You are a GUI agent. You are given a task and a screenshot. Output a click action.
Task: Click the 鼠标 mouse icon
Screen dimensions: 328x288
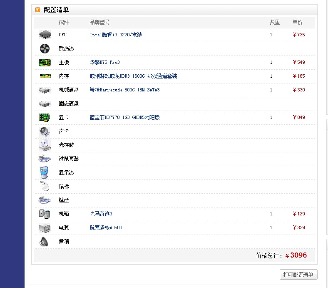click(x=45, y=186)
